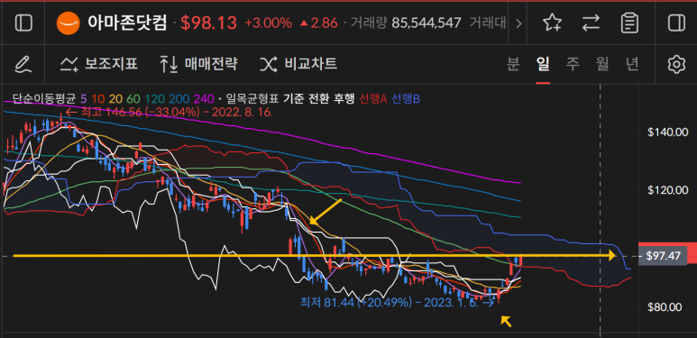Viewport: 697px width, 338px height.
Task: Open the clipboard notes icon
Action: pos(630,23)
